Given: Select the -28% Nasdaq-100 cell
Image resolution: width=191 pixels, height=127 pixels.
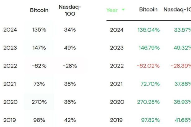Looking at the screenshot, I should [70, 66].
